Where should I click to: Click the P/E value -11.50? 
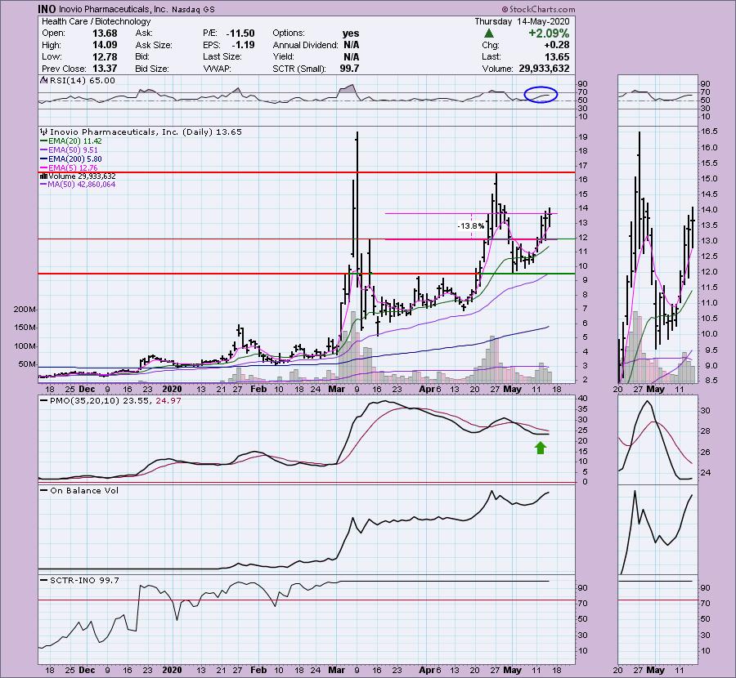240,33
